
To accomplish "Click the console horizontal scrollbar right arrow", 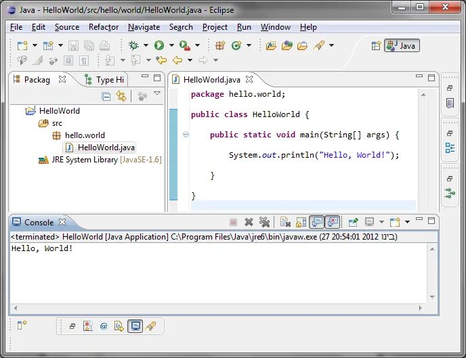I will click(x=420, y=308).
